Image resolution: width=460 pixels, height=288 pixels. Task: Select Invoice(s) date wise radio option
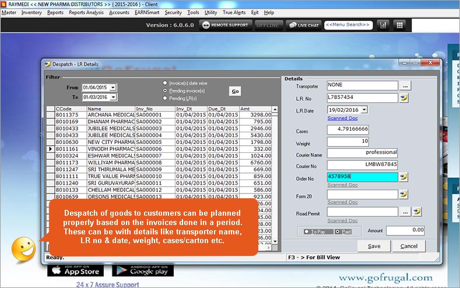[166, 83]
